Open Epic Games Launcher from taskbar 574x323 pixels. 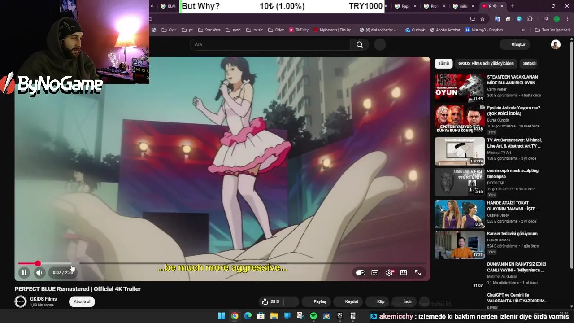point(340,316)
